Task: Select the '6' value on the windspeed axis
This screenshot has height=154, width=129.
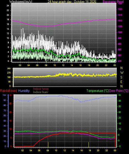Action: point(8,47)
